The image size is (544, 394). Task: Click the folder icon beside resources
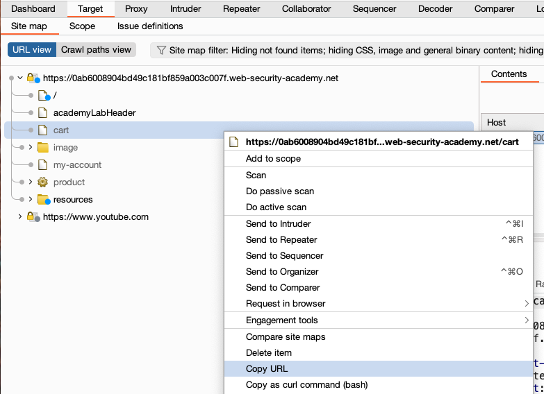point(43,200)
